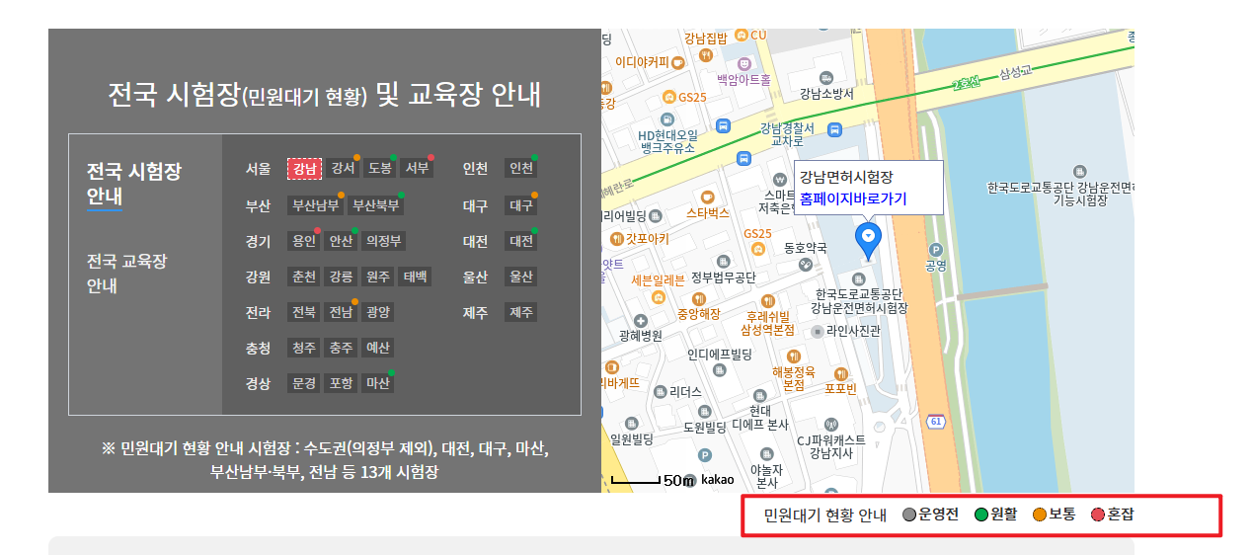Select the 서부 test center button
The height and width of the screenshot is (555, 1252).
tap(417, 169)
